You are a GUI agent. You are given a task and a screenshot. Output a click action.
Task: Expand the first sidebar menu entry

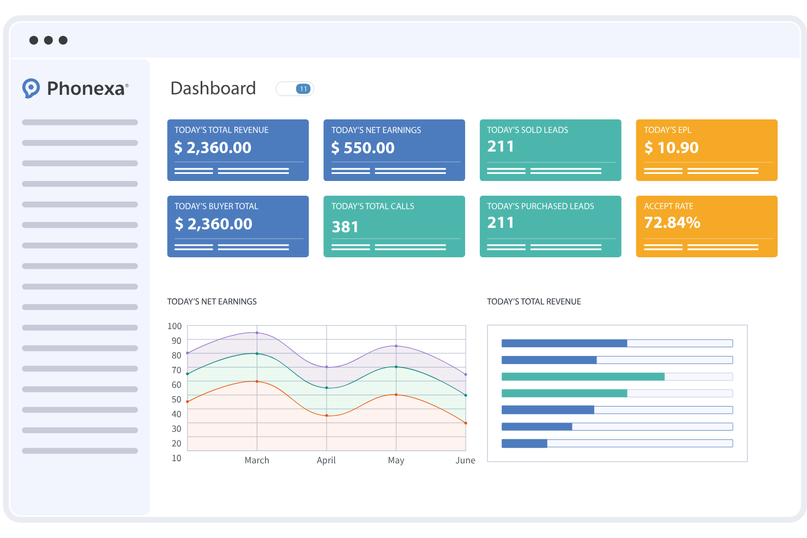tap(80, 122)
